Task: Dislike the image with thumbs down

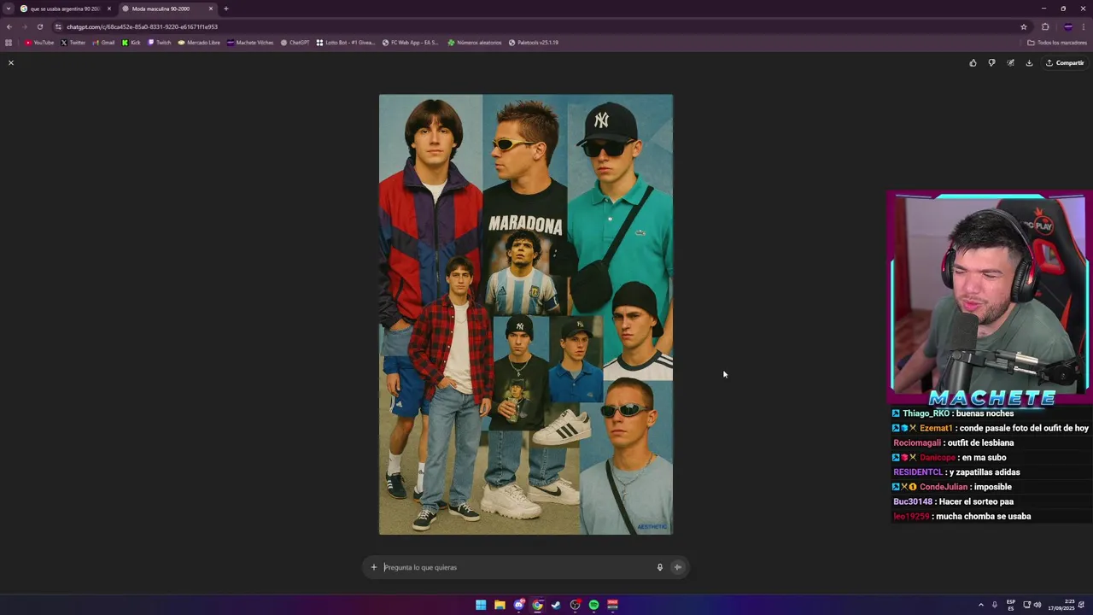Action: click(x=991, y=62)
